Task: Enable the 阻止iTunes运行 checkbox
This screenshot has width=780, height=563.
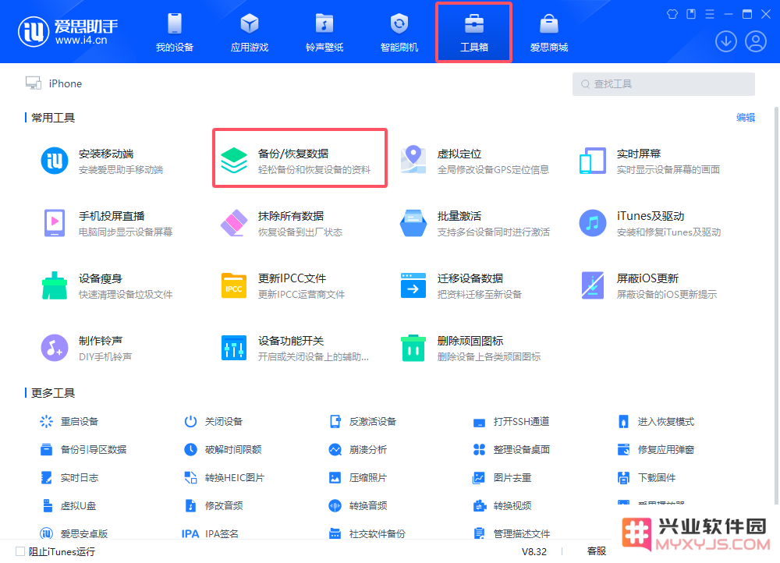Action: point(20,551)
